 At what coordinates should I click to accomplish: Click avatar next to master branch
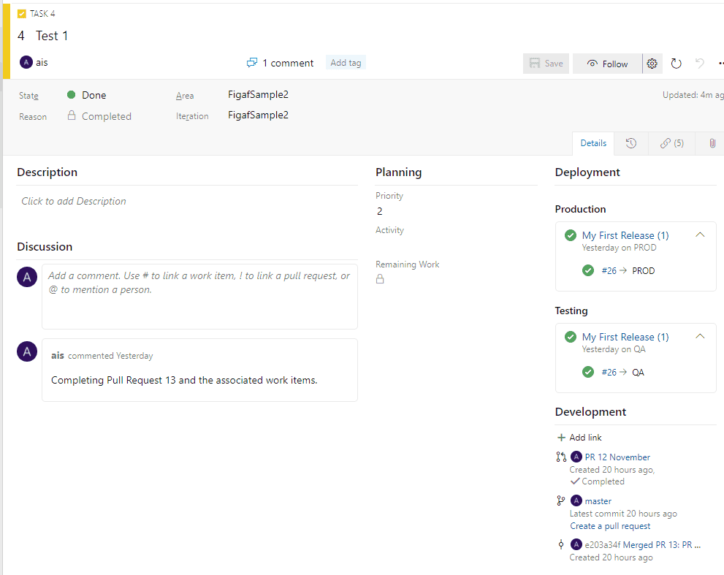tap(576, 500)
